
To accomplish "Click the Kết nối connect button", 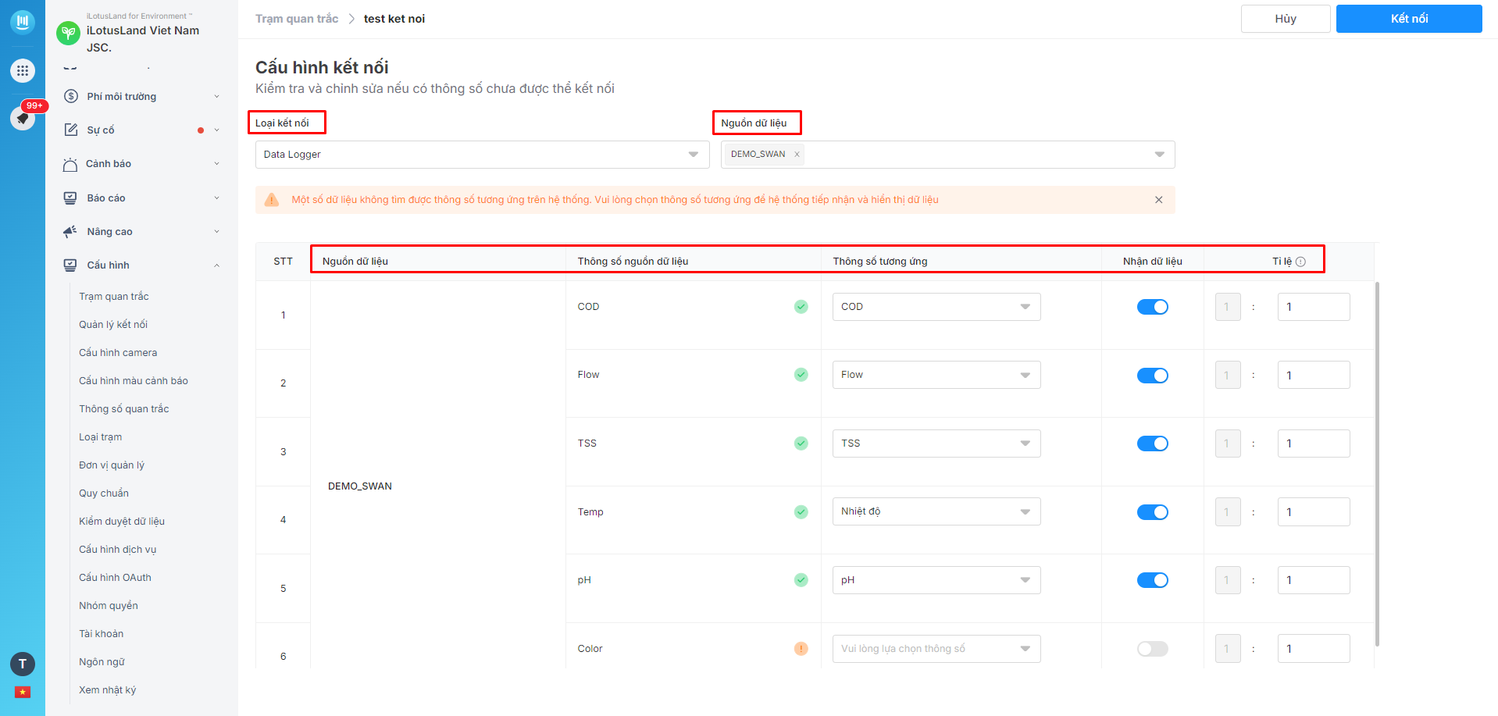I will pyautogui.click(x=1409, y=19).
